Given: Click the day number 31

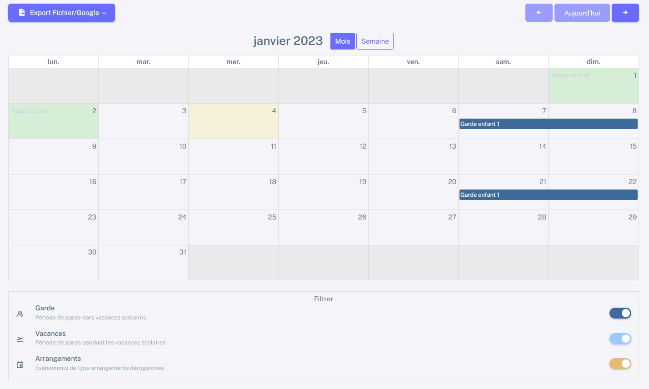Looking at the screenshot, I should (183, 252).
